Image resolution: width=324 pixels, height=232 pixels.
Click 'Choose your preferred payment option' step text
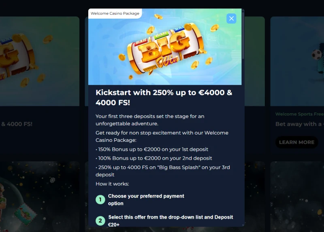(146, 200)
